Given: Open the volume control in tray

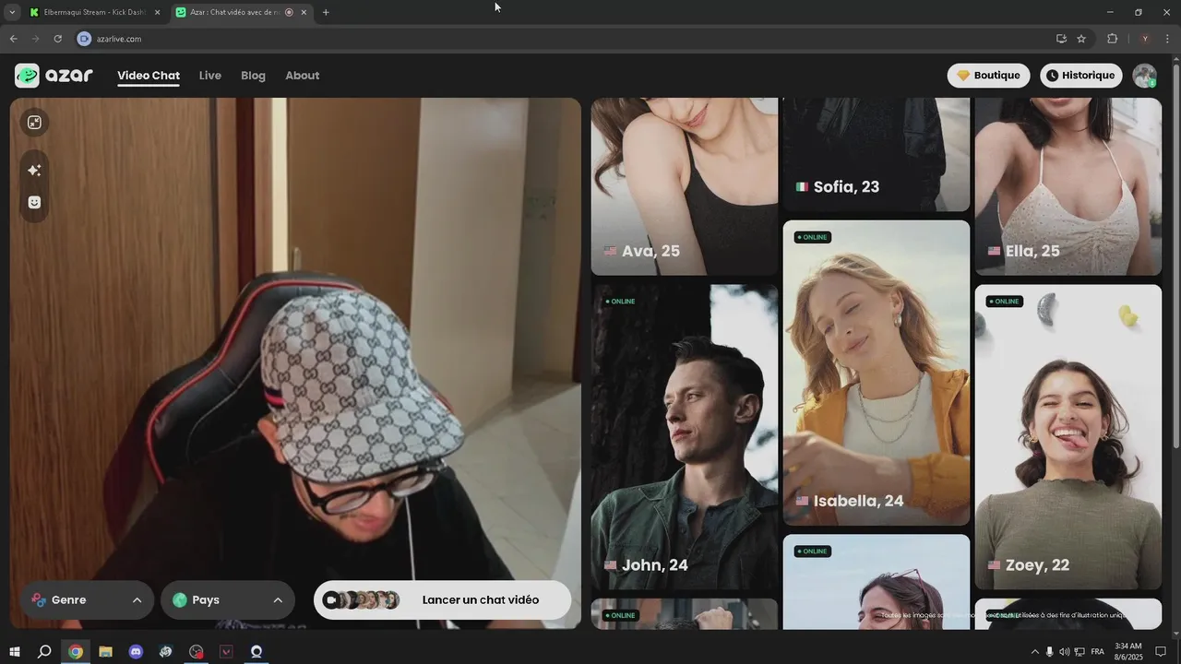Looking at the screenshot, I should [1064, 652].
